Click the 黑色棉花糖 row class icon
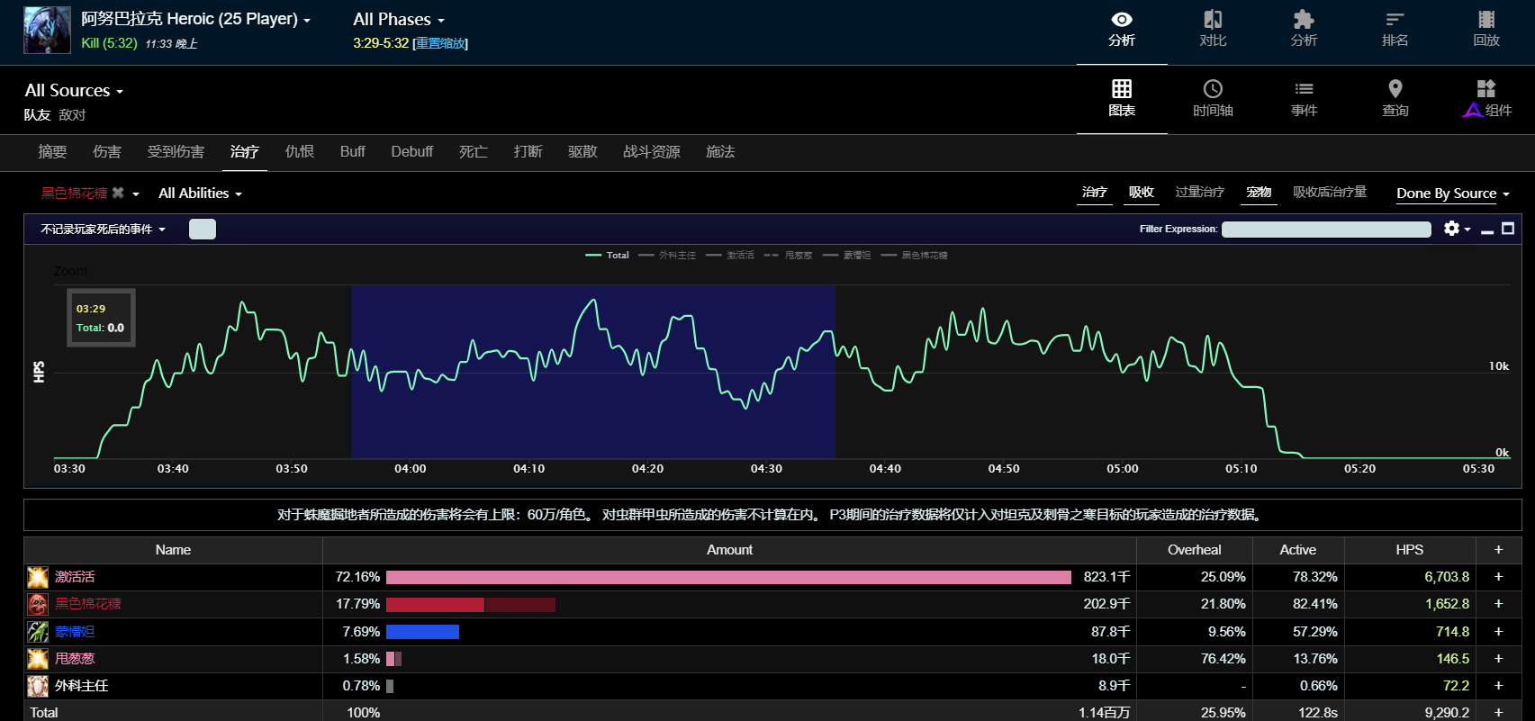 [38, 604]
